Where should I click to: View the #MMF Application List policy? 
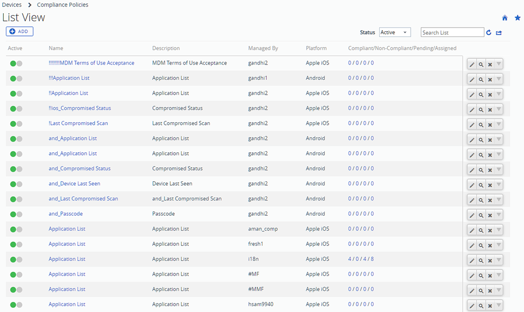(x=481, y=290)
